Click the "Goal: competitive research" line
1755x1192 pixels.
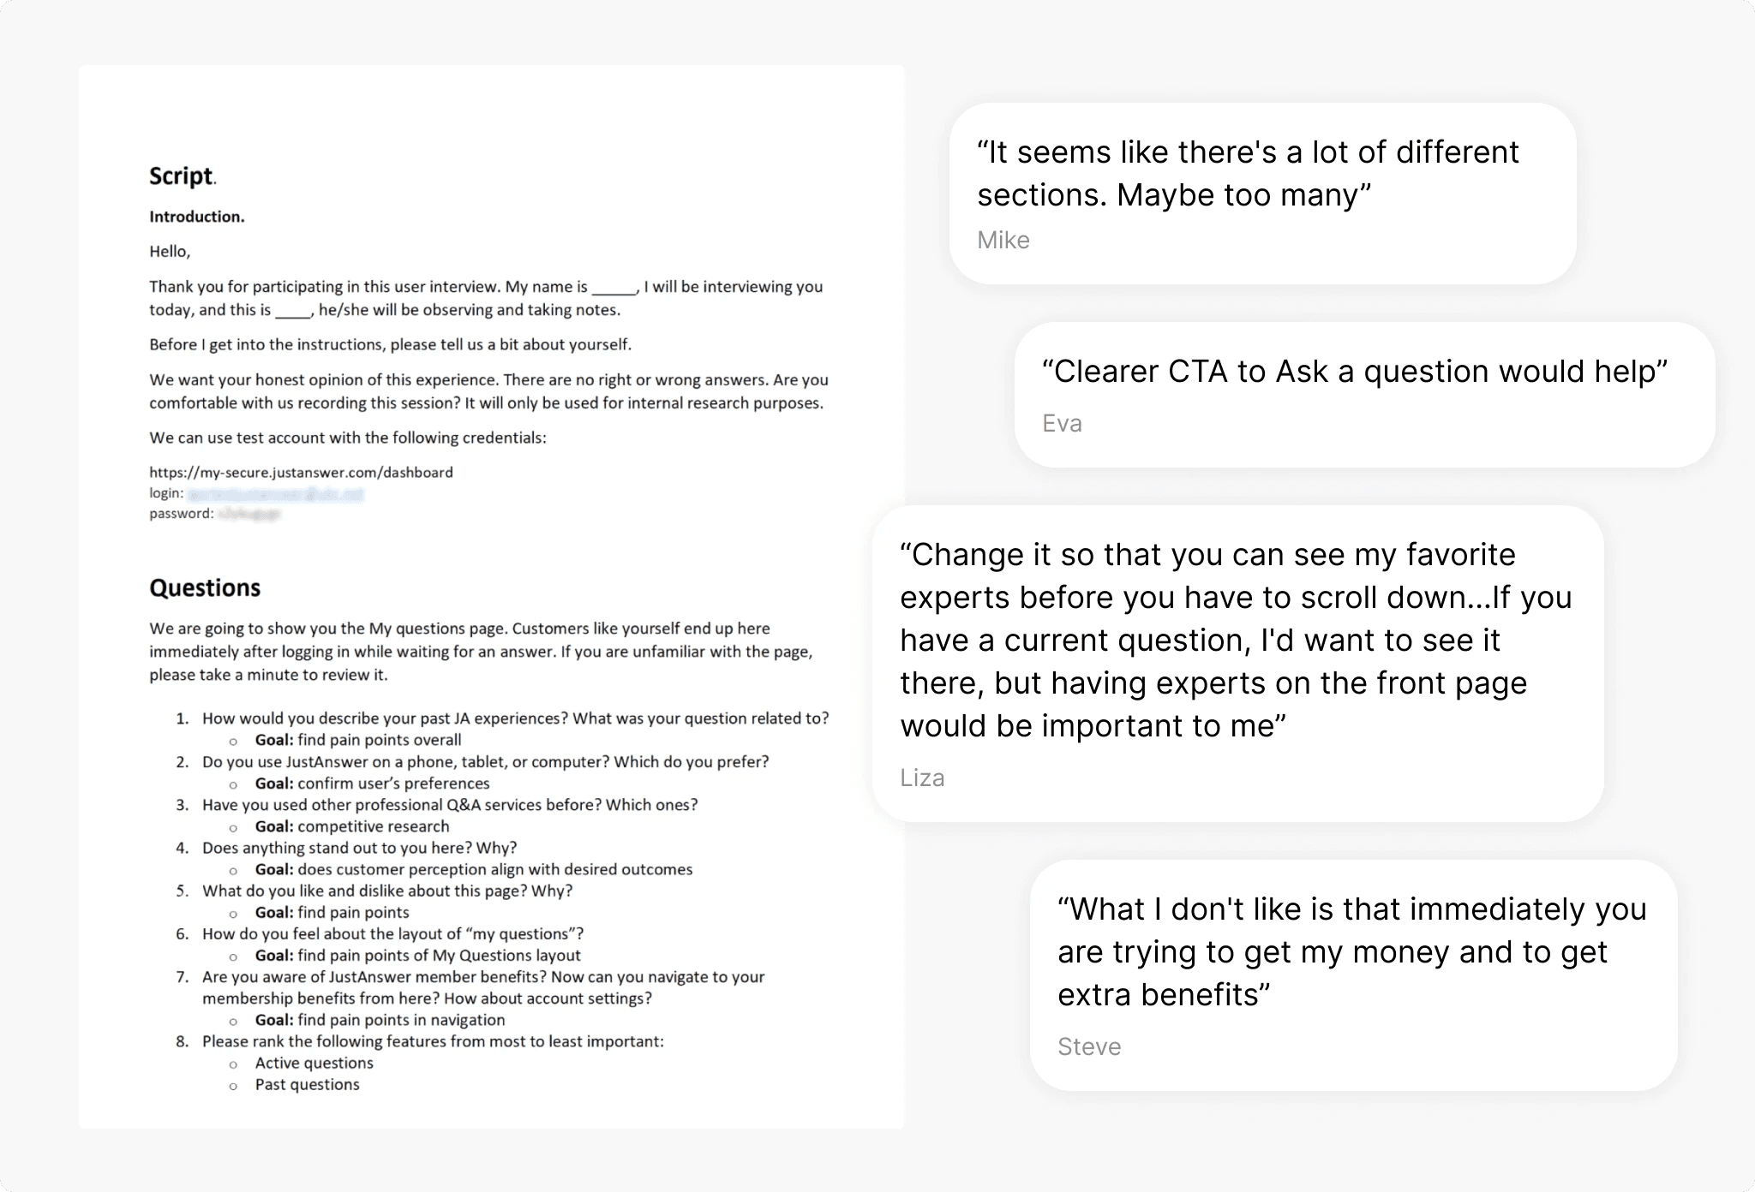pos(352,826)
